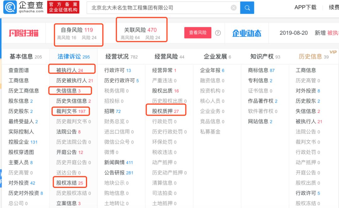Click the Qichacha logo icon
339x208 pixels.
pyautogui.click(x=10, y=7)
